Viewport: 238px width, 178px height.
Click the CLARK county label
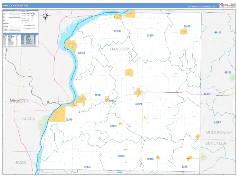point(29,119)
